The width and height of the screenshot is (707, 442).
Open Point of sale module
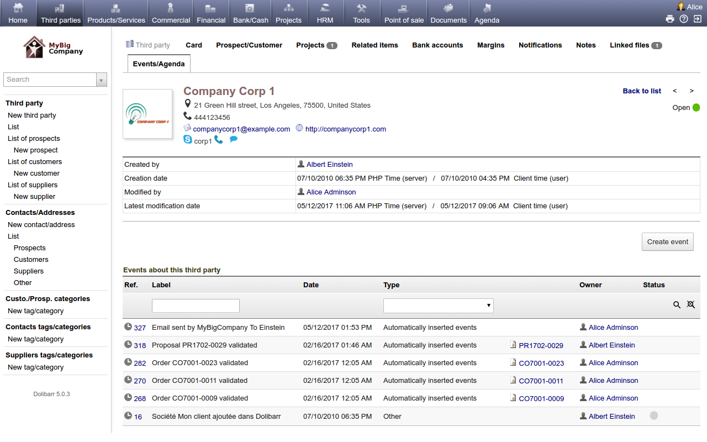(x=404, y=13)
